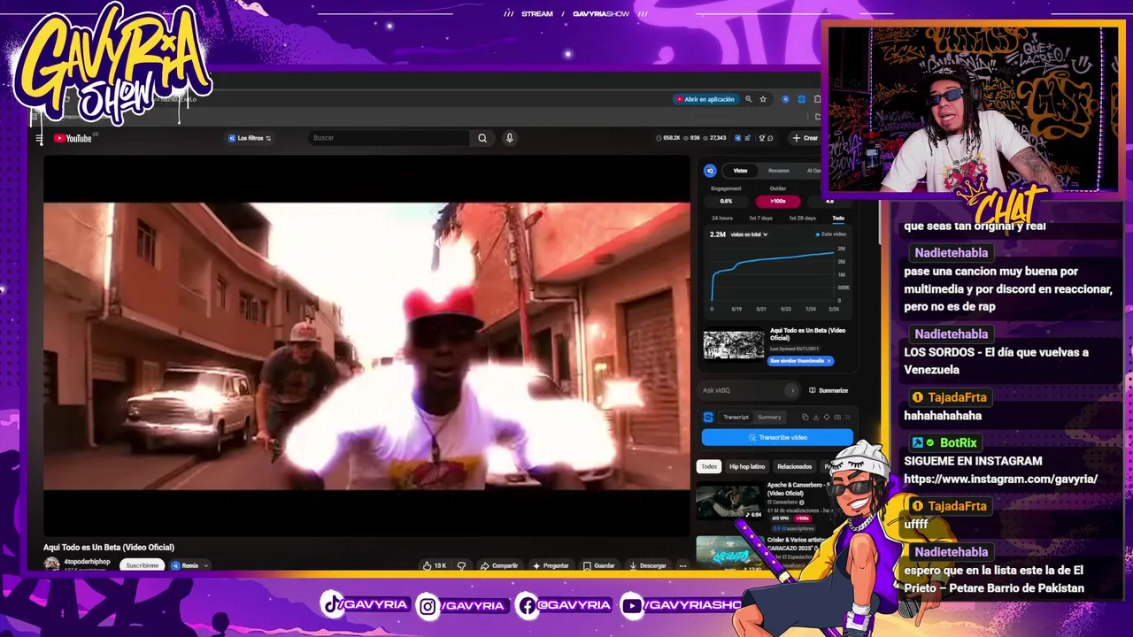Expand the 'vistas en total' dropdown

point(749,234)
